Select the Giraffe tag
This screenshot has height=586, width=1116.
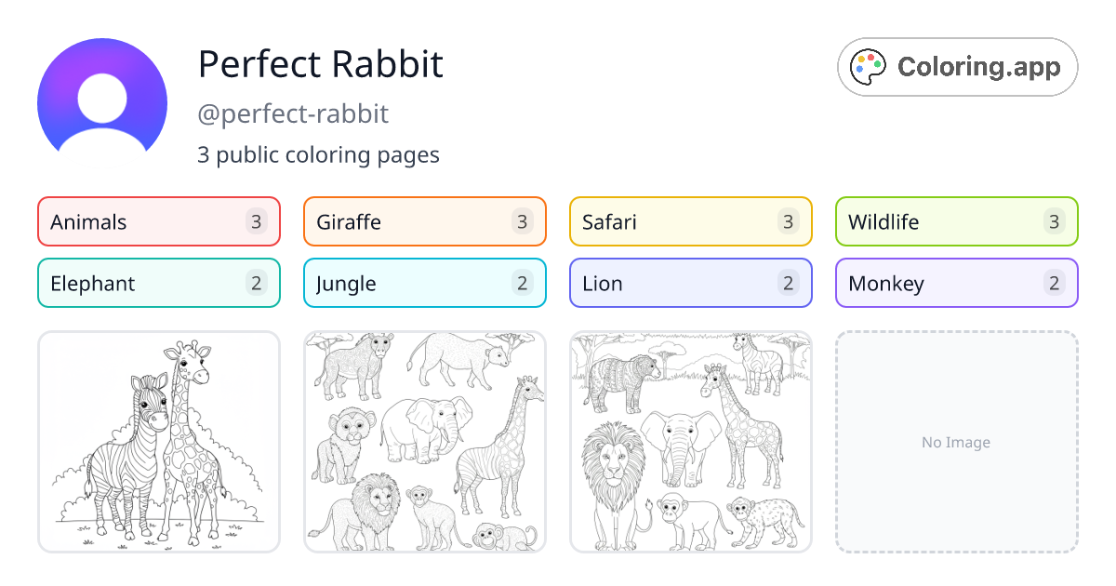click(424, 221)
